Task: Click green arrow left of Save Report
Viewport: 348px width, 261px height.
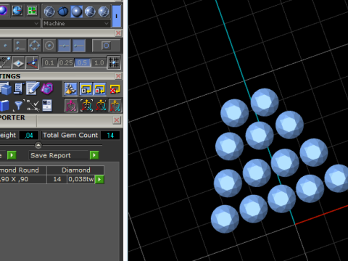Action: point(12,155)
